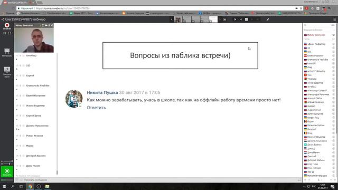Expand the presenter video window

click(x=43, y=25)
